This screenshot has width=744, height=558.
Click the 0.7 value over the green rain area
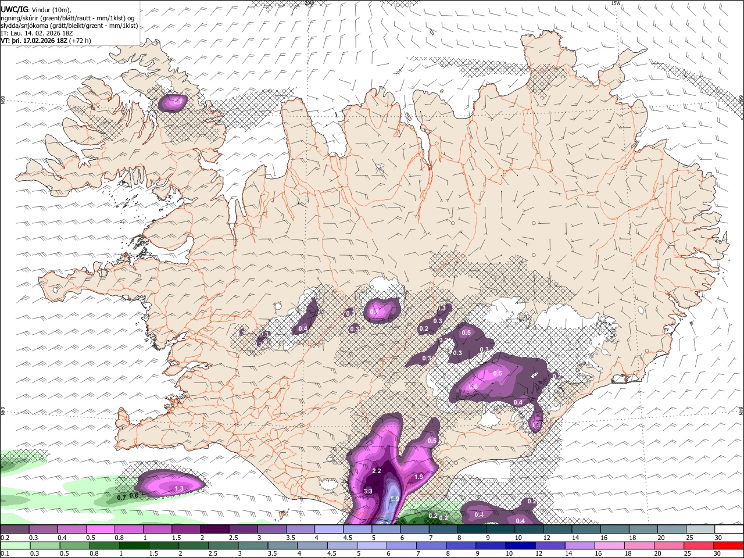[x=121, y=498]
